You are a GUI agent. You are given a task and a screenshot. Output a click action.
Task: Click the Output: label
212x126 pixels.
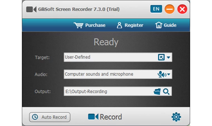click(x=43, y=92)
